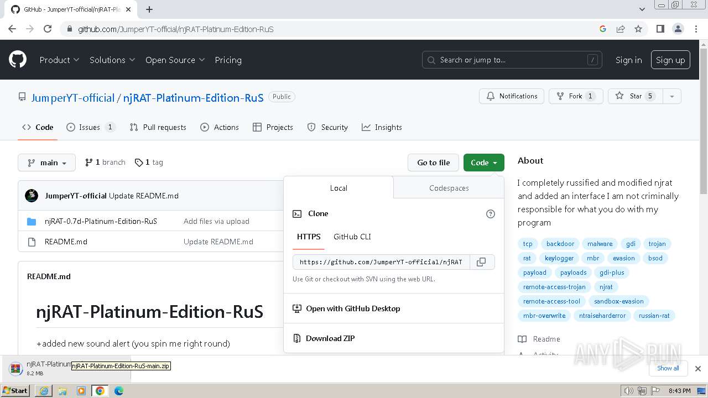Star the repository
The height and width of the screenshot is (398, 708).
(x=635, y=96)
